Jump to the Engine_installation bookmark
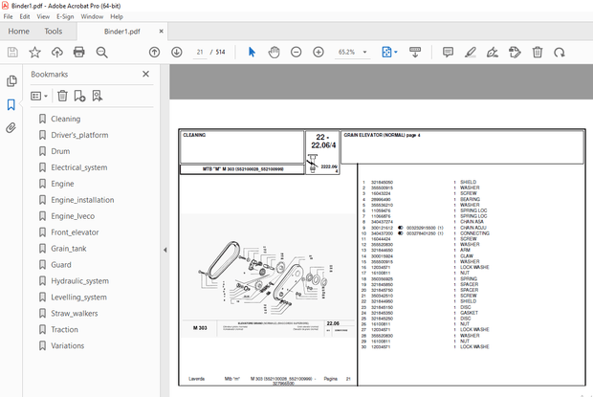Screen dimensions: 593x397 (x=82, y=200)
